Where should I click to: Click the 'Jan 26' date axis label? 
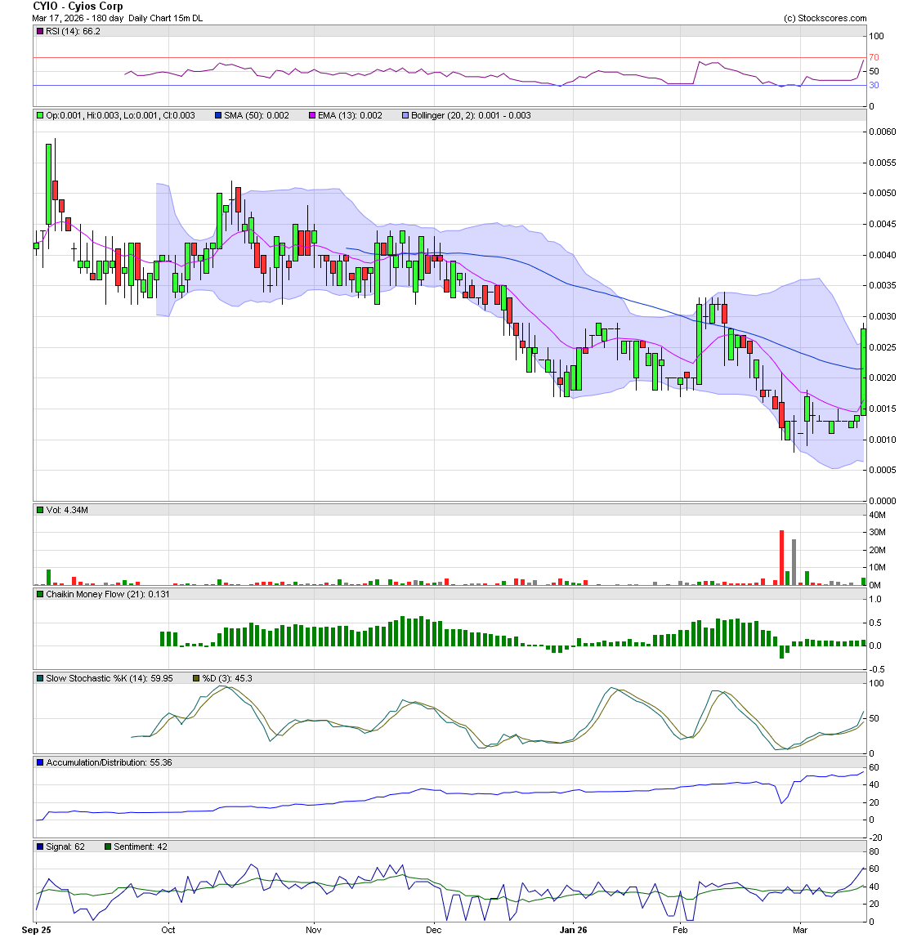pos(574,930)
